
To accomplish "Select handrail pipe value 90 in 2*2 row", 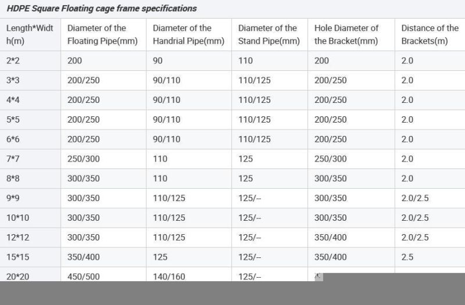I will pos(158,60).
